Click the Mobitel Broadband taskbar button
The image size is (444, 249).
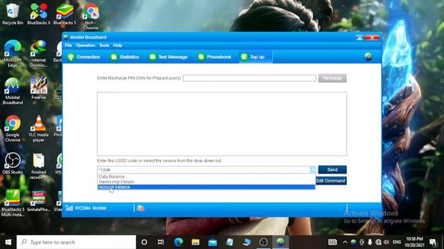[x=280, y=242]
